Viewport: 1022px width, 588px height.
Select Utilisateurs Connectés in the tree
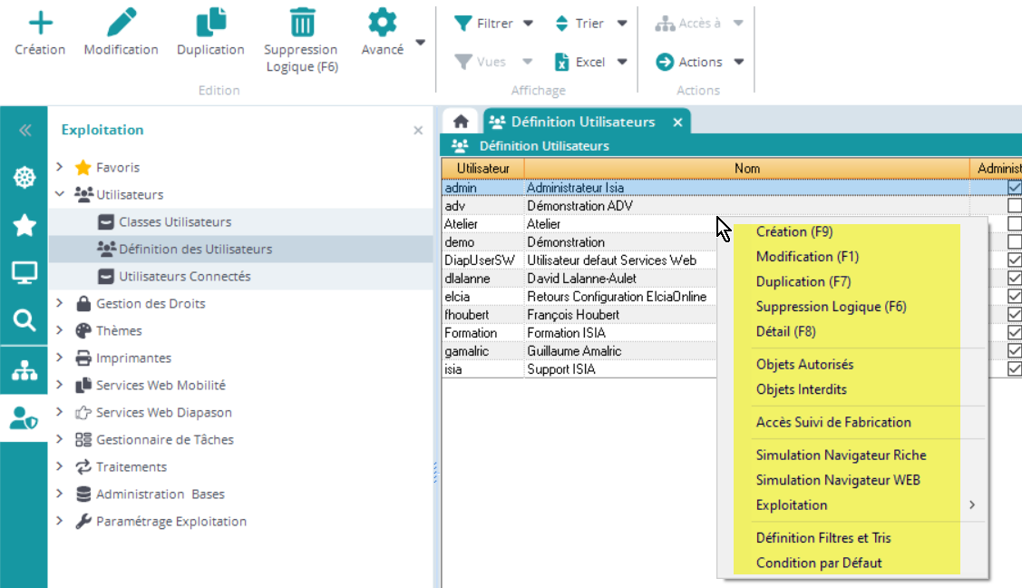[184, 277]
